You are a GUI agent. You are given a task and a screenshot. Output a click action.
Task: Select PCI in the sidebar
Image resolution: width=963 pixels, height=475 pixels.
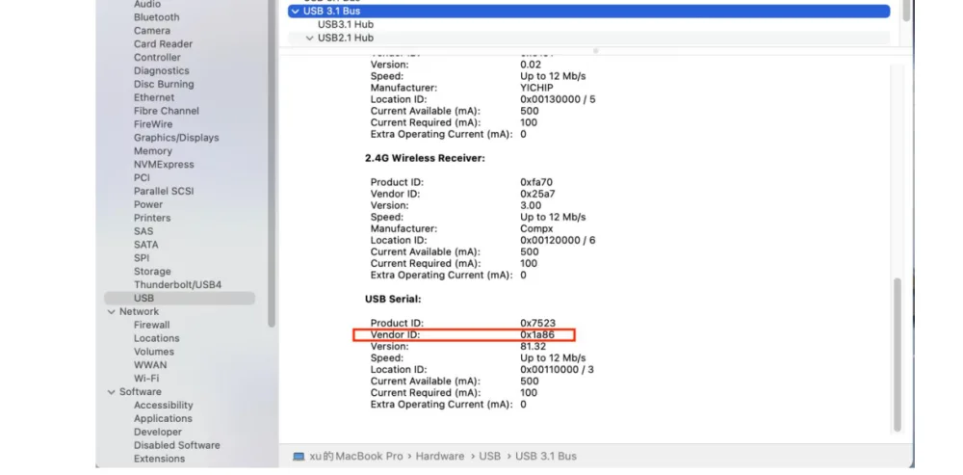point(142,177)
